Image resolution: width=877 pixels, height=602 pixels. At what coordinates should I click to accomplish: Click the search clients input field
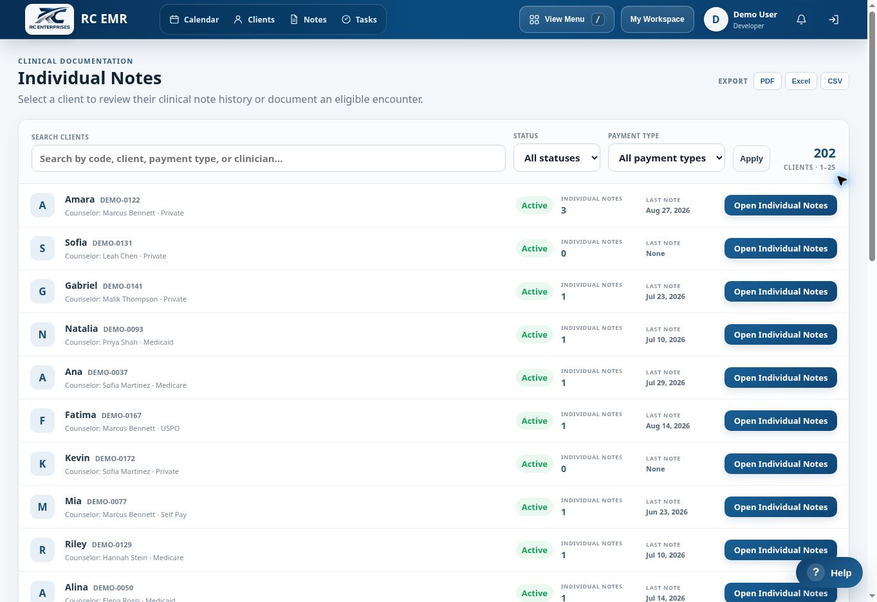[268, 158]
